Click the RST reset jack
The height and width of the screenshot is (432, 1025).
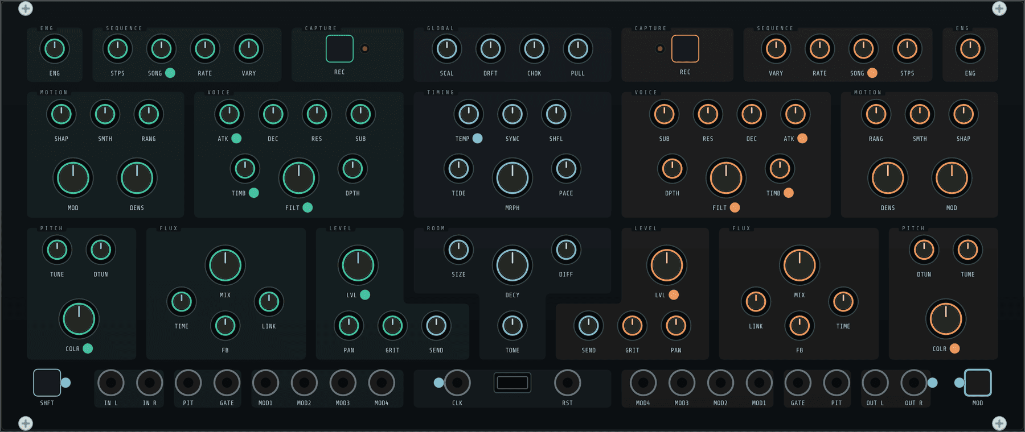(568, 383)
